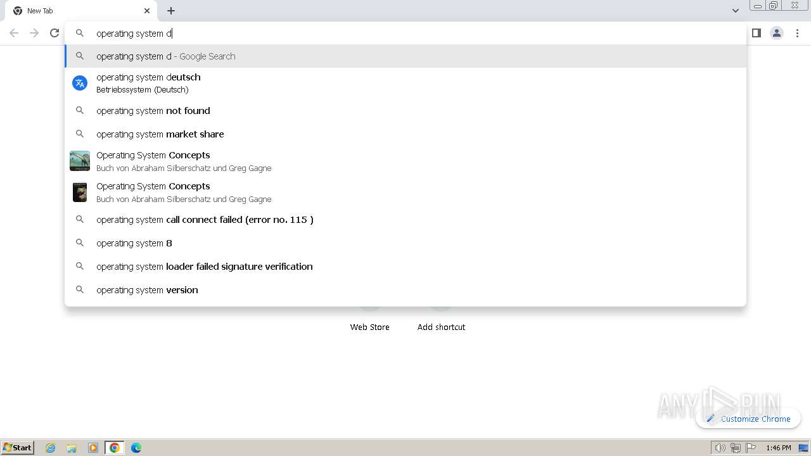Pick 'operating system 8' suggestion
Viewport: 811px width, 456px height.
pyautogui.click(x=405, y=243)
